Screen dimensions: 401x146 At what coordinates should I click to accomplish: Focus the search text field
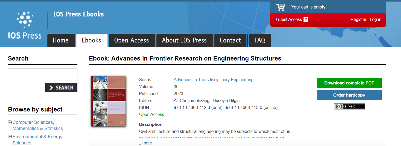click(43, 73)
